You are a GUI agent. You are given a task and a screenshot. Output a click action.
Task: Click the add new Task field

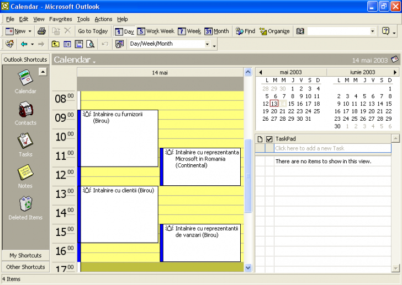pyautogui.click(x=332, y=148)
